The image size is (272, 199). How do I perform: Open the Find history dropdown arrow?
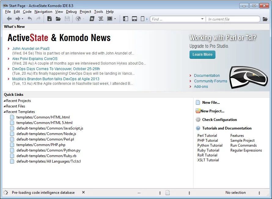[202, 19]
